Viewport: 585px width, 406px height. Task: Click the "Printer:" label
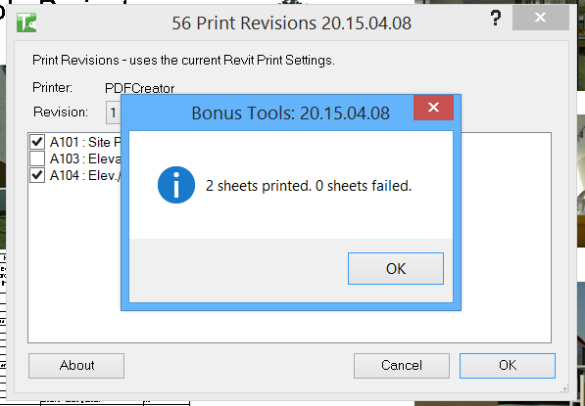coord(52,87)
